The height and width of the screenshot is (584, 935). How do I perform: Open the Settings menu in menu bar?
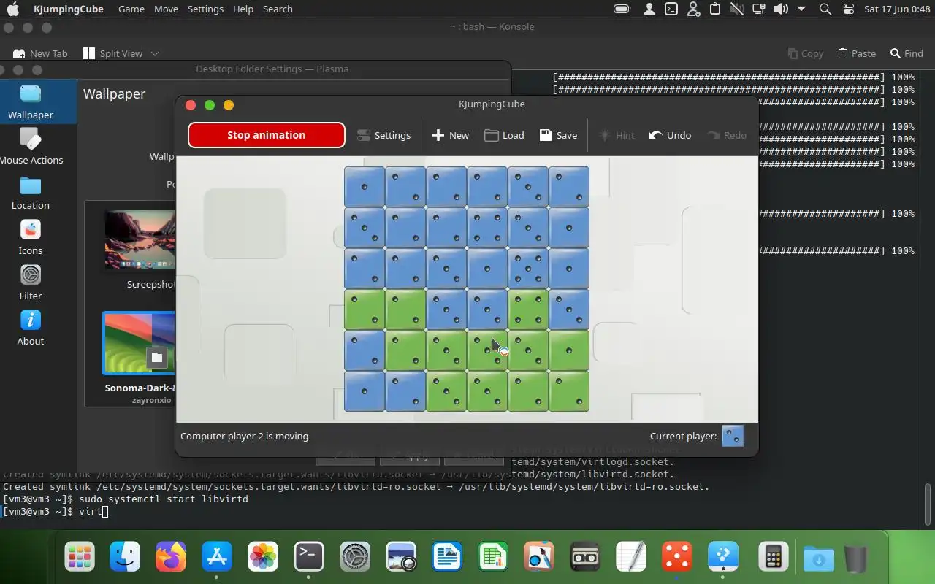pos(205,9)
